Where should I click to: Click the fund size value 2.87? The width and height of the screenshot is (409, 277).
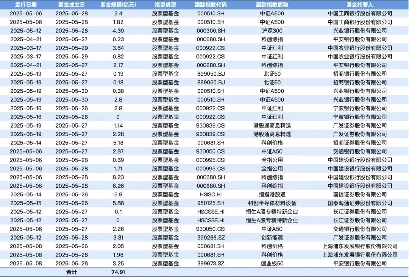[x=118, y=151]
